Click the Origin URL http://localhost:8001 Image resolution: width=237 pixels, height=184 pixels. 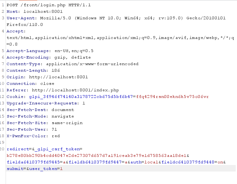coord(58,77)
